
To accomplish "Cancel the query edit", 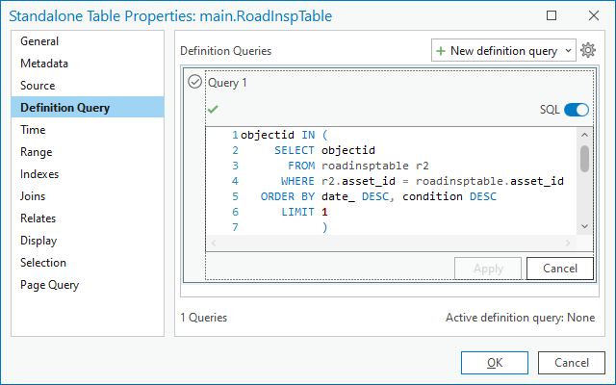I will pos(560,268).
